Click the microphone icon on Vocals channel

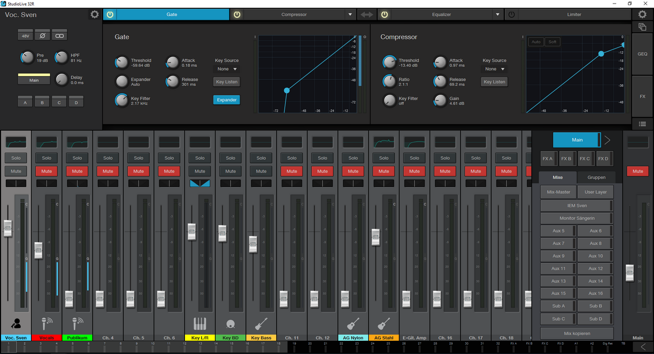[46, 323]
